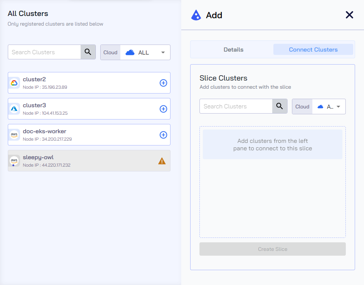
Task: Click the slice logo beside Add title
Action: pos(196,15)
